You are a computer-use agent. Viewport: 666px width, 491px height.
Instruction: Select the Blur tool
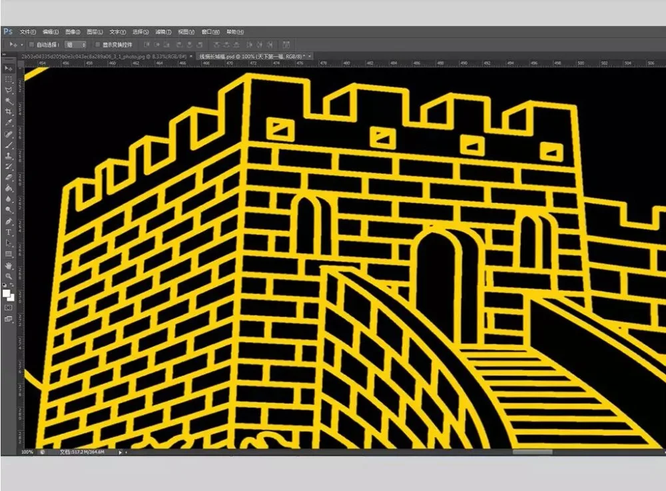tap(9, 199)
